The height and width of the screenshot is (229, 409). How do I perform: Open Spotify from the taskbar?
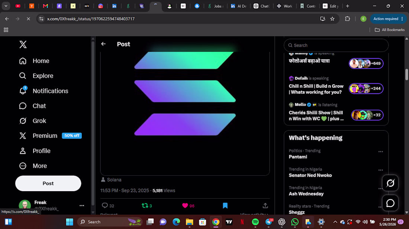tap(255, 222)
